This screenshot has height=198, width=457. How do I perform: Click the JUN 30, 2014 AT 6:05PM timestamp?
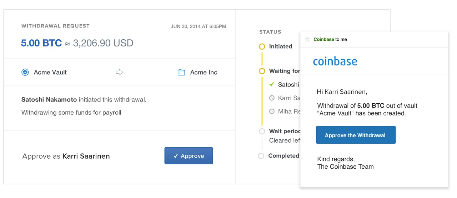point(199,26)
